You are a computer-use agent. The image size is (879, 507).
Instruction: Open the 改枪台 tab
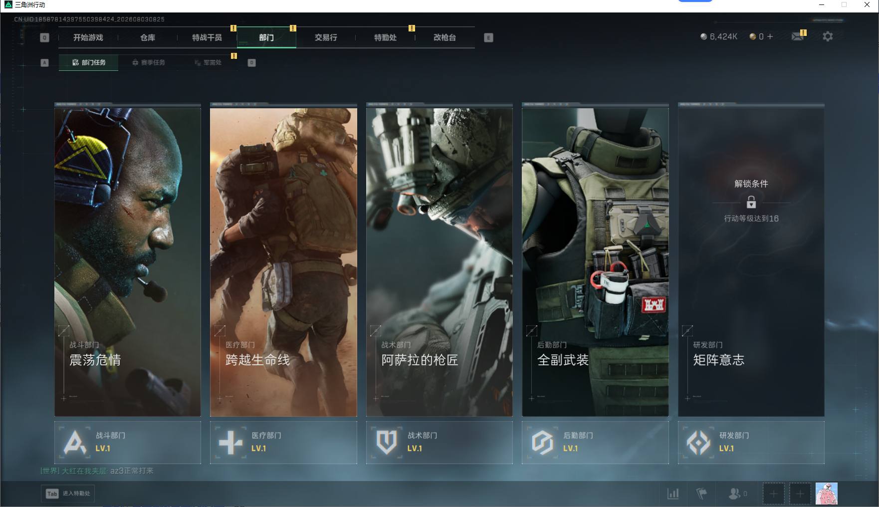(444, 37)
